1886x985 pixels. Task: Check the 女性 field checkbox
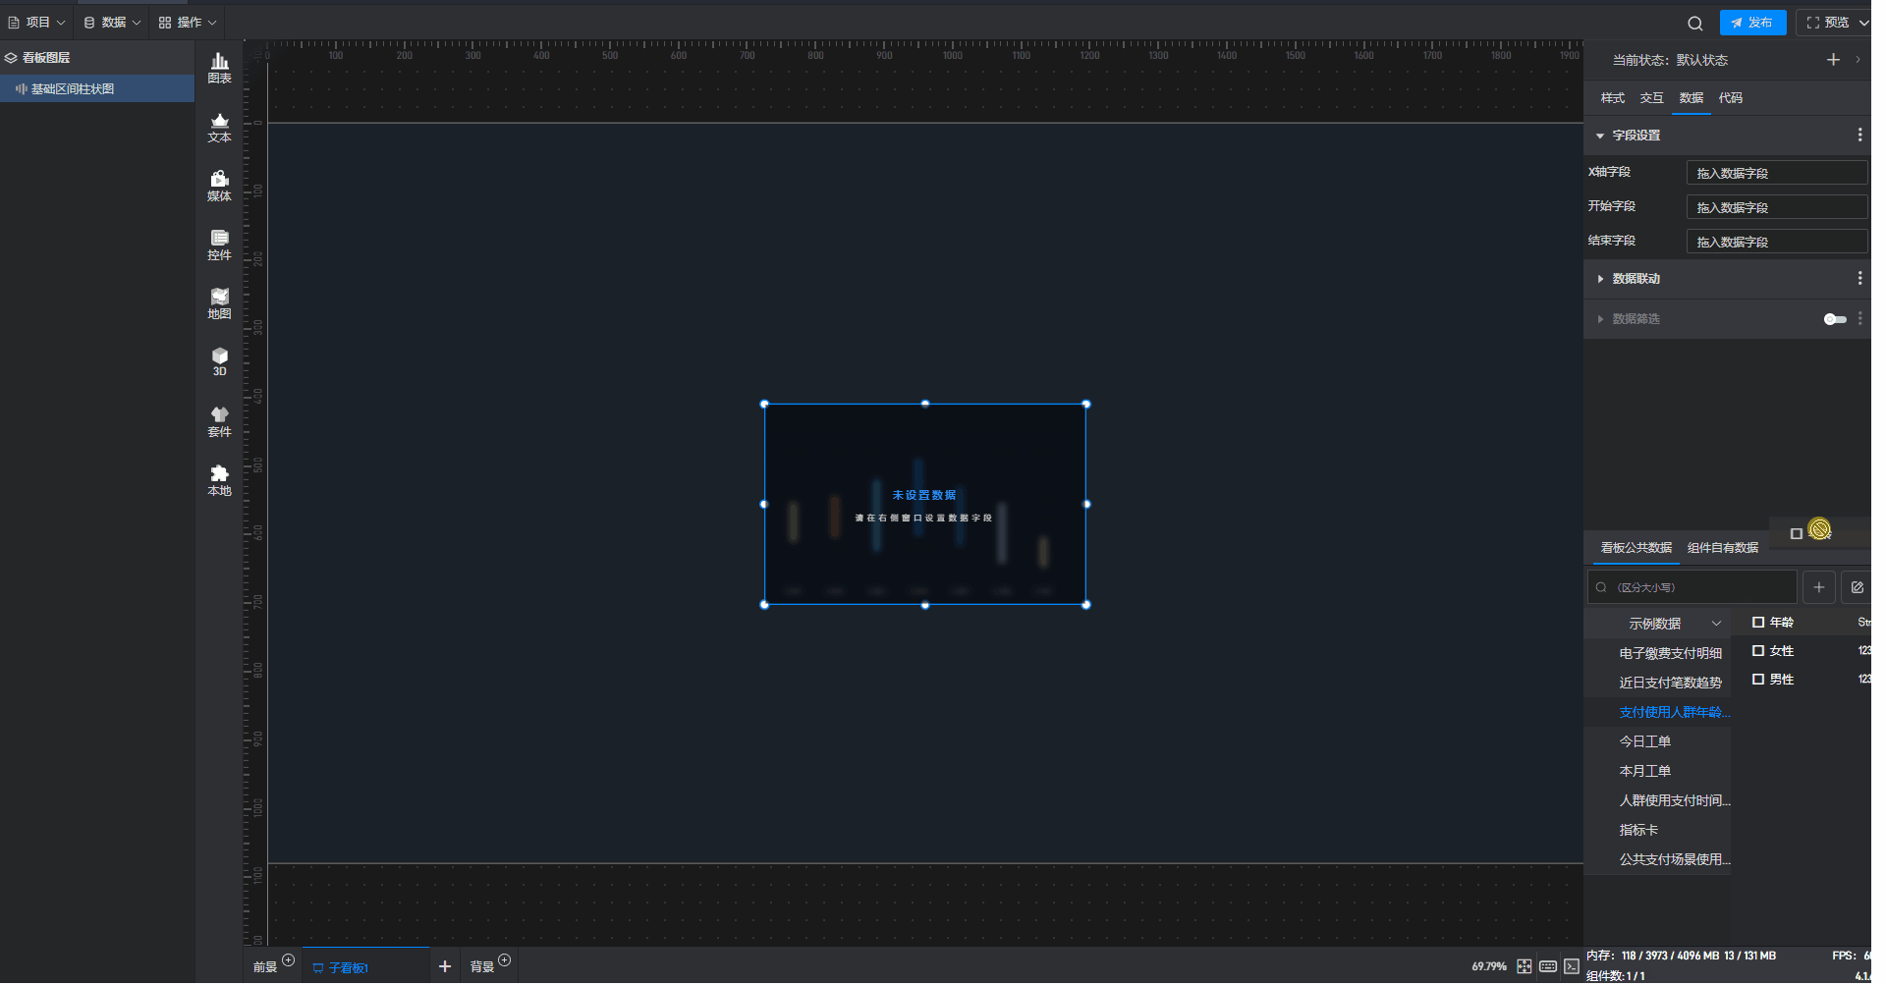click(x=1758, y=650)
